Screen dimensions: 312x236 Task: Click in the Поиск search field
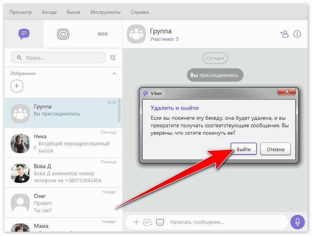click(x=58, y=58)
